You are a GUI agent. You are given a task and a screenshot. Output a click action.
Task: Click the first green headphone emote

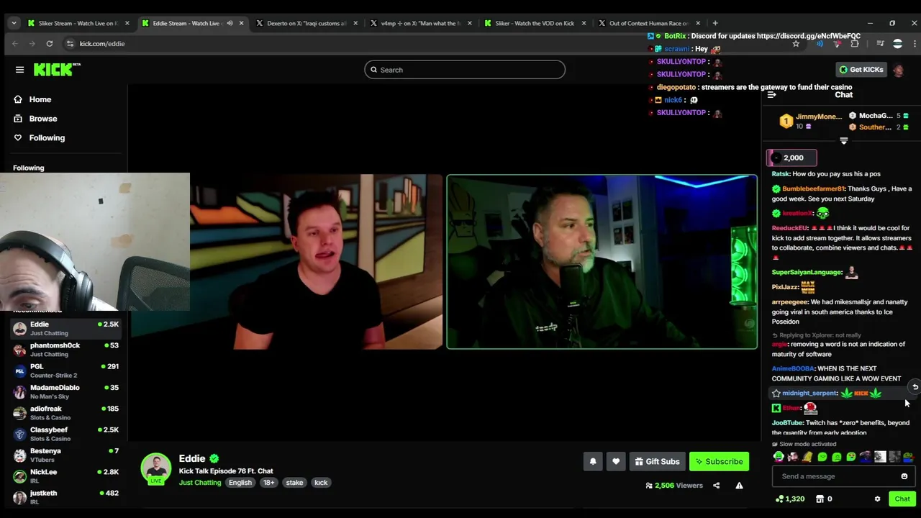coord(779,457)
